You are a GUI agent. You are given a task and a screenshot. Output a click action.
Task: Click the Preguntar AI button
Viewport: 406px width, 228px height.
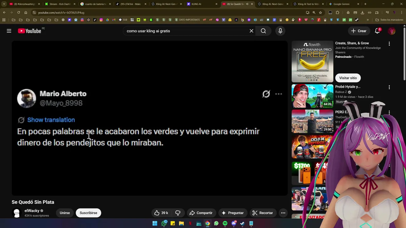[x=232, y=213]
